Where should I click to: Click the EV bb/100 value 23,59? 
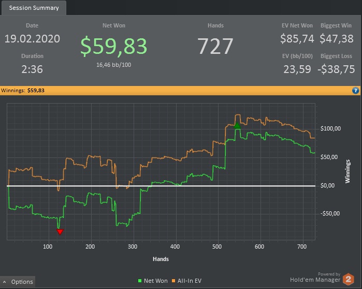pyautogui.click(x=297, y=69)
